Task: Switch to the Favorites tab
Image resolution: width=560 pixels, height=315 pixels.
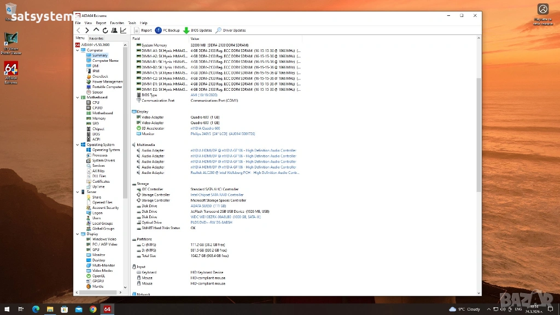Action: [x=96, y=39]
